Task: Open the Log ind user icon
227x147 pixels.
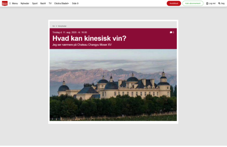Action: click(x=207, y=3)
